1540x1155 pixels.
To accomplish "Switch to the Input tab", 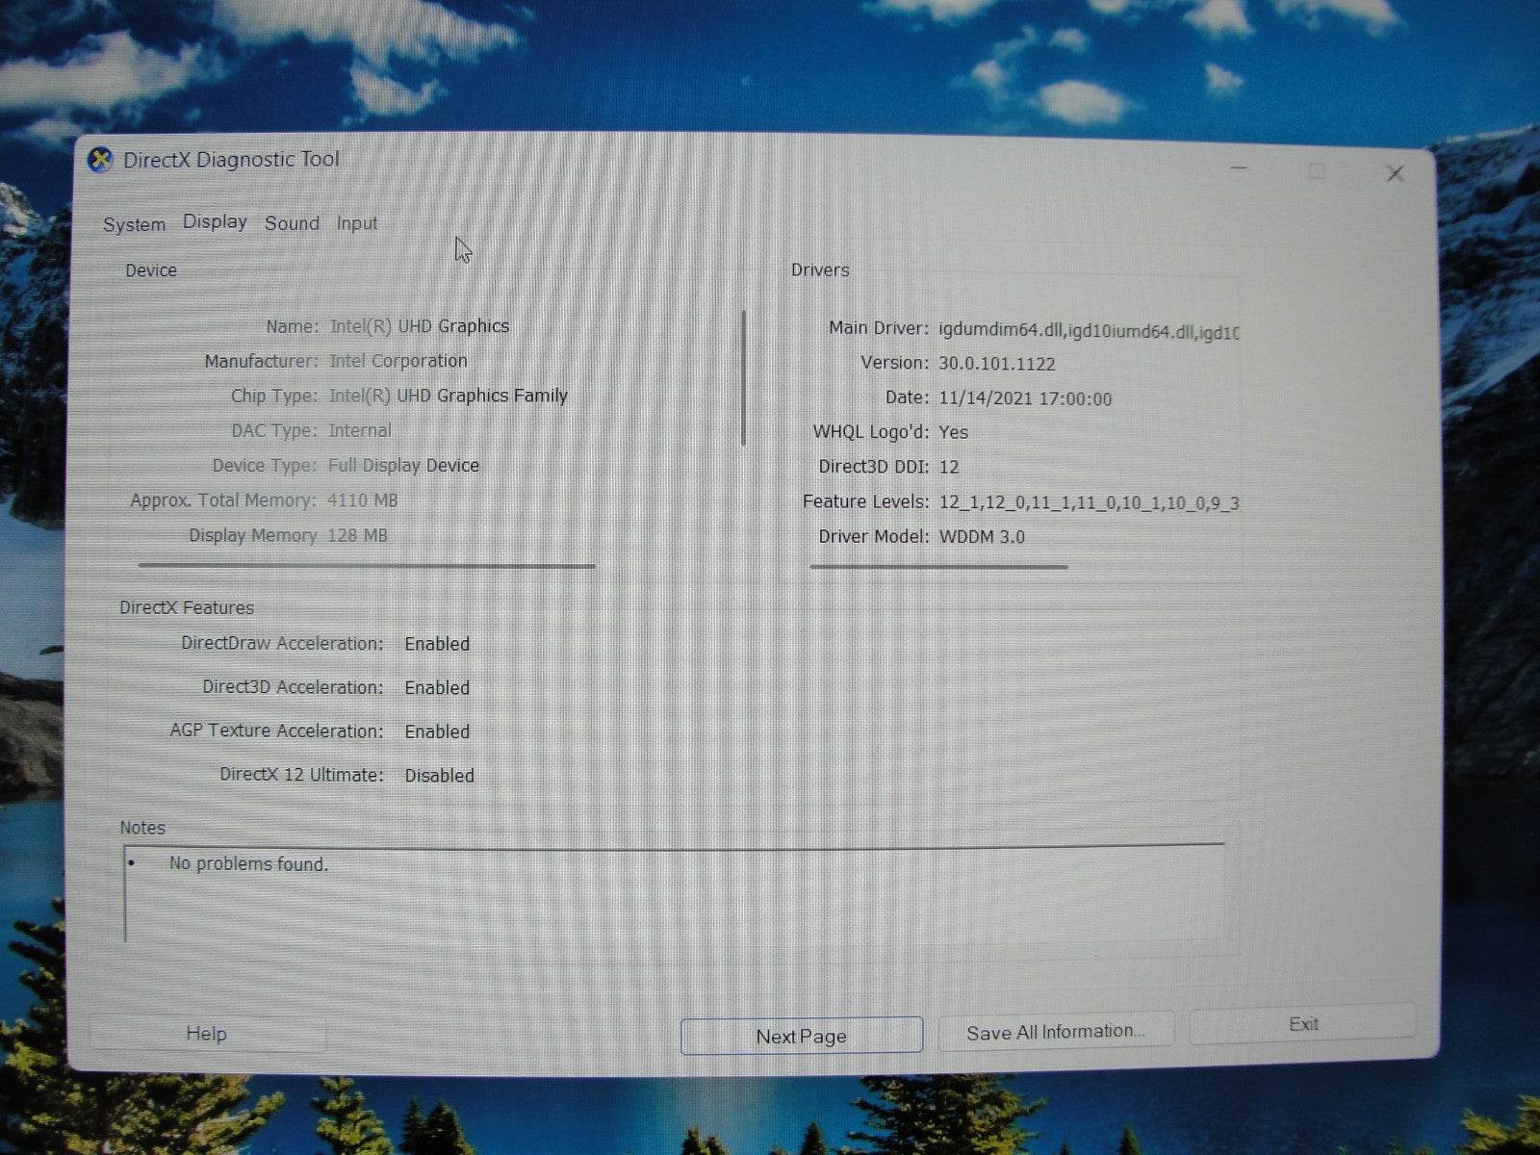I will [x=356, y=222].
